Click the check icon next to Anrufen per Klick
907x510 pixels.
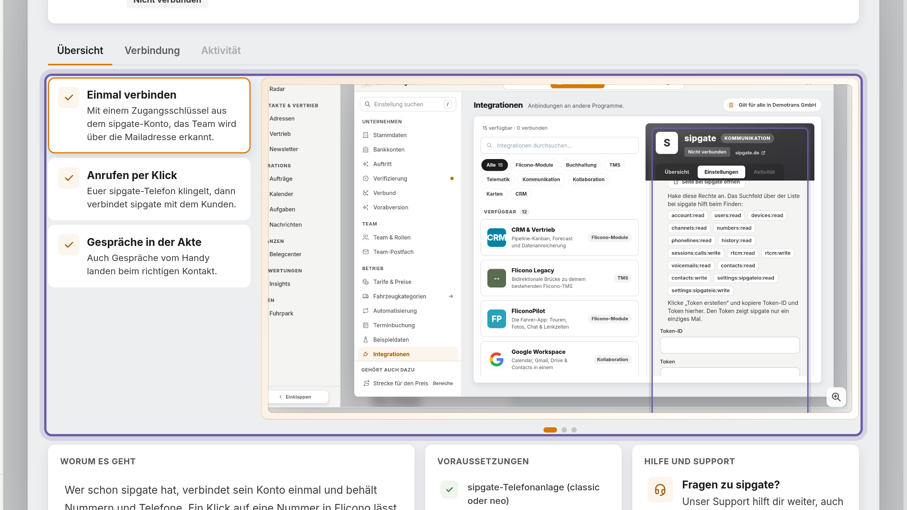[x=69, y=178]
